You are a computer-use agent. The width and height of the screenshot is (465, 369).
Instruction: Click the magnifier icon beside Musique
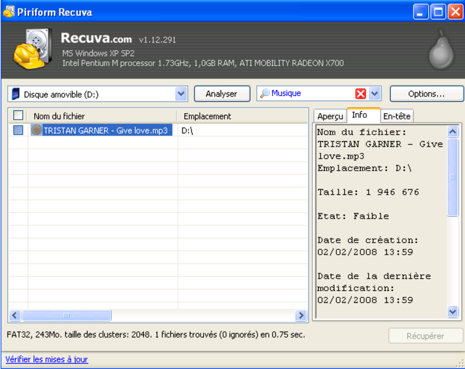coord(265,93)
